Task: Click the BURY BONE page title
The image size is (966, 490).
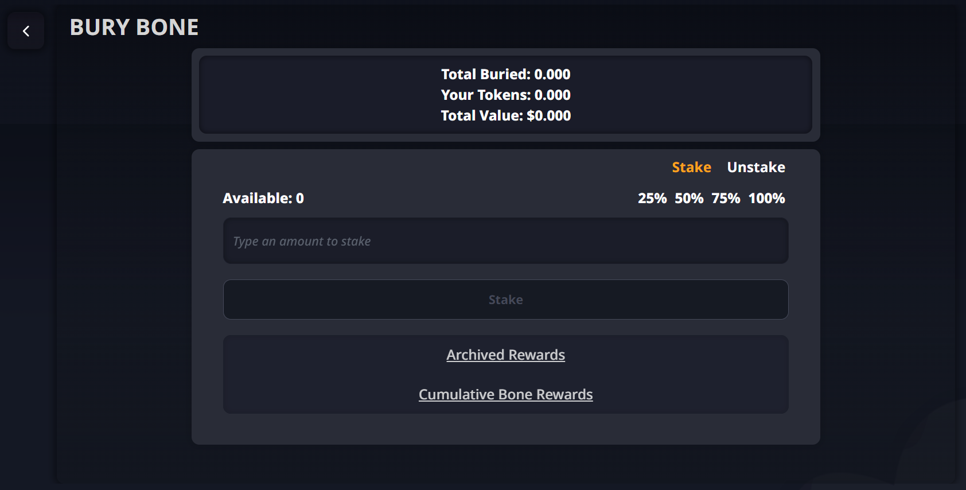Action: 134,28
